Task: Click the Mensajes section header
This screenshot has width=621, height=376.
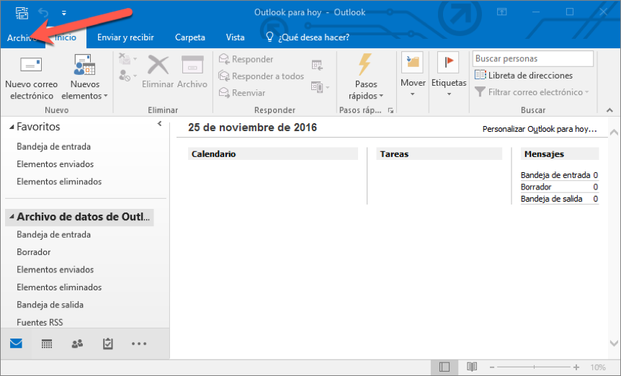Action: click(560, 154)
